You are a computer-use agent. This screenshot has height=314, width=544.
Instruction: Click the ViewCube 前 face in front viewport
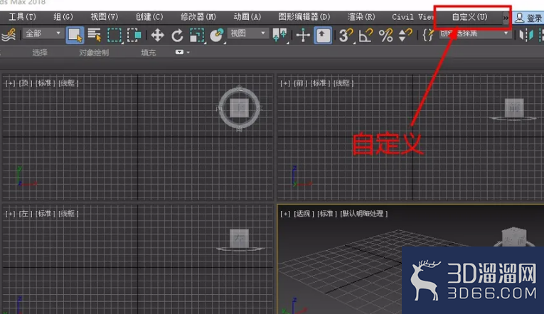click(x=514, y=108)
